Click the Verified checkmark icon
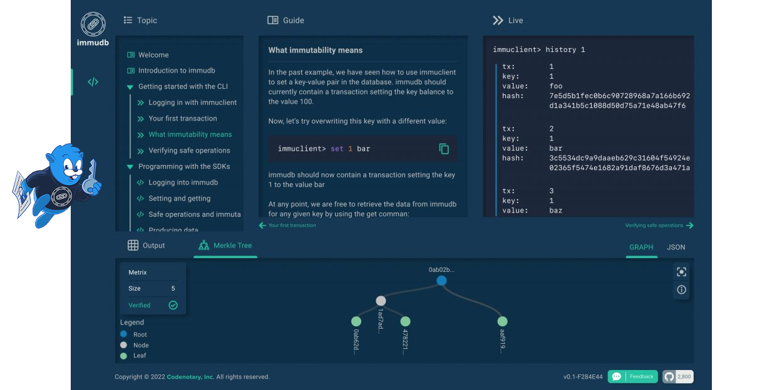The height and width of the screenshot is (390, 782). (x=173, y=305)
